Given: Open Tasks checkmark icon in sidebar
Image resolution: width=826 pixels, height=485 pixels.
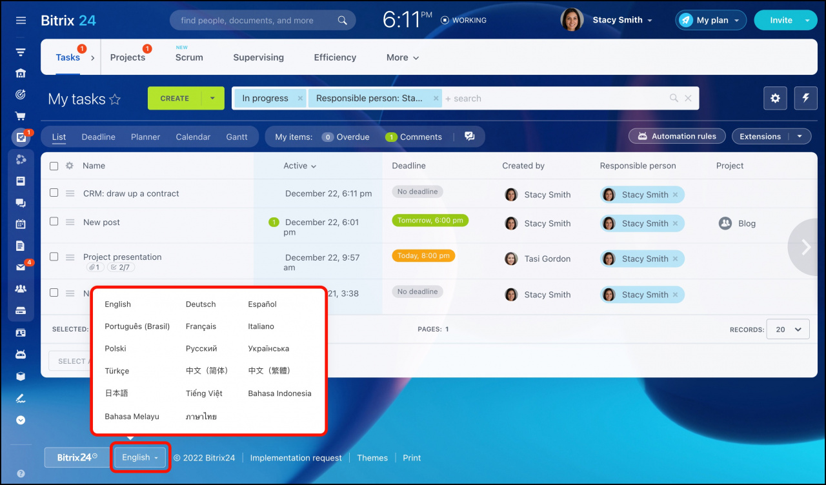Looking at the screenshot, I should pos(21,137).
